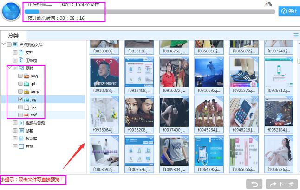Collapse the 图片 category node
Viewport: 300px width, 190px height.
tap(9, 67)
